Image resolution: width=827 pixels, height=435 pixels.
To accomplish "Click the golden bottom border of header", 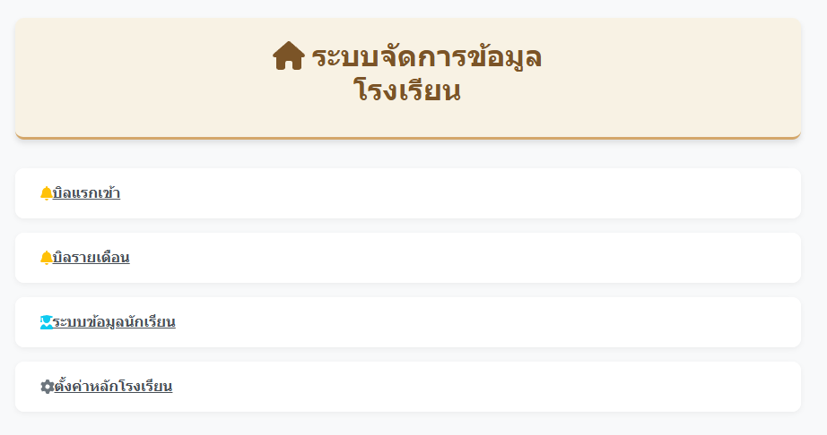I will pos(408,139).
